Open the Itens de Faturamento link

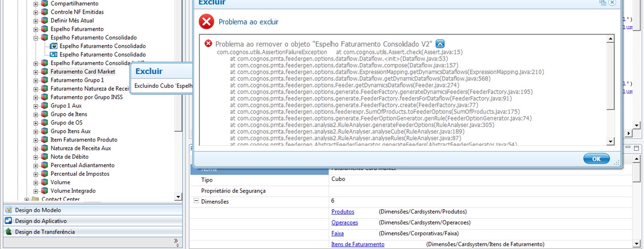pos(358,244)
